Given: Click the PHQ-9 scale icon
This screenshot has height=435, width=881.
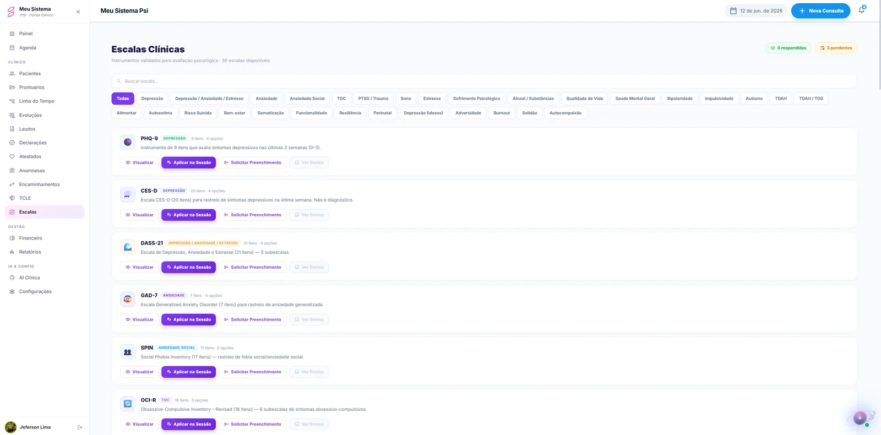Looking at the screenshot, I should click(128, 142).
